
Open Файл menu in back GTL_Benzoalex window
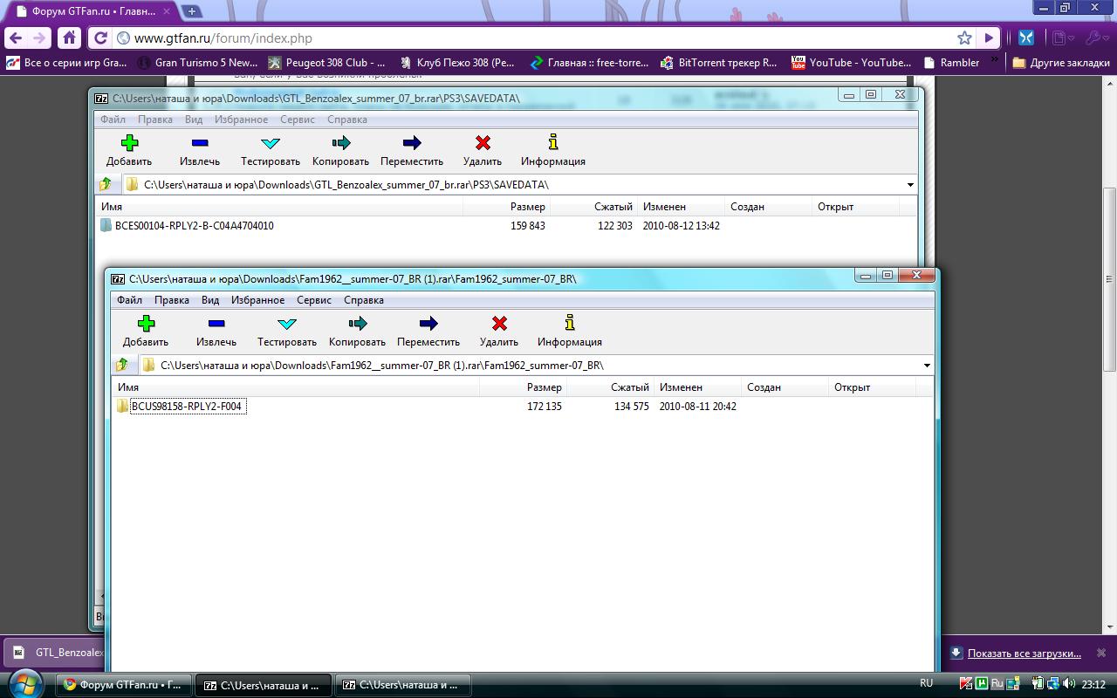(x=113, y=119)
